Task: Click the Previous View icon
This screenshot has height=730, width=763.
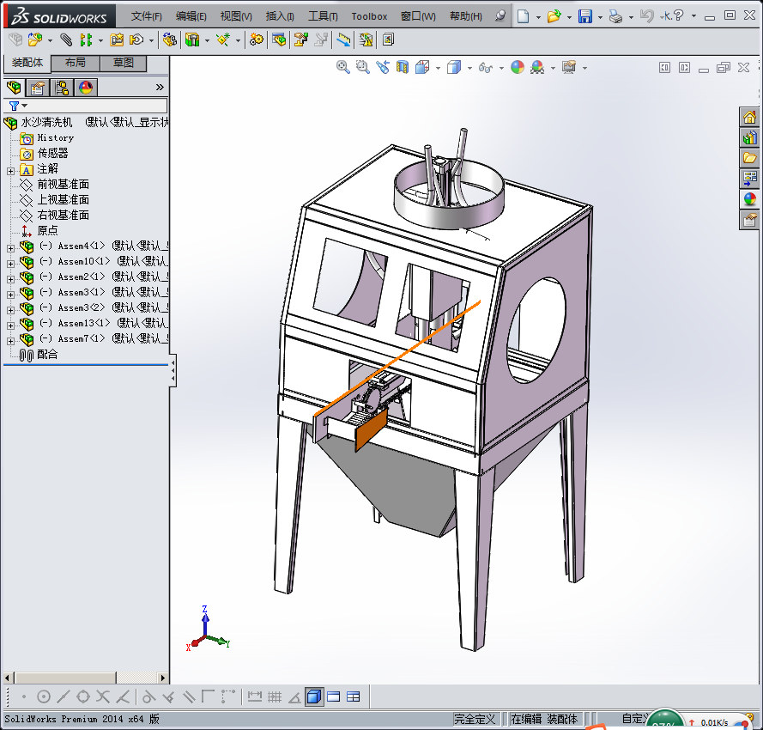Action: pyautogui.click(x=383, y=67)
